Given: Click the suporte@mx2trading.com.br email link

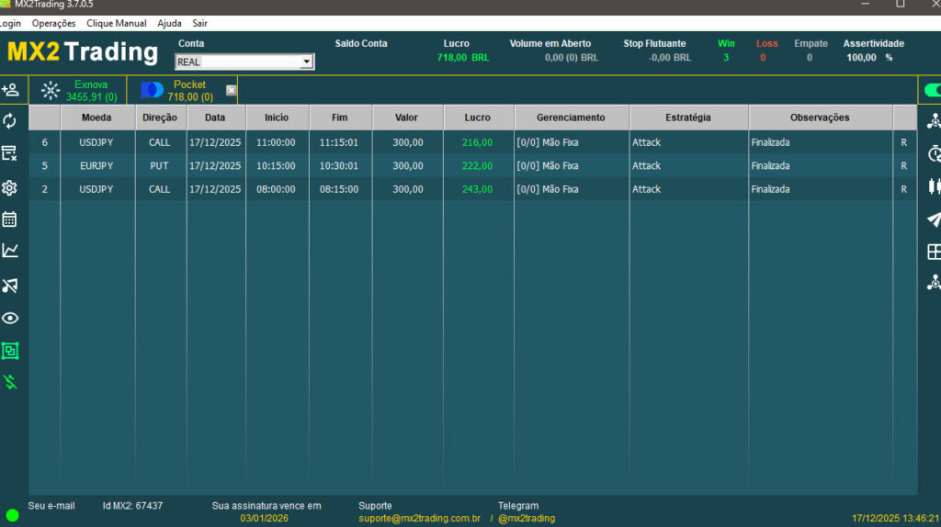Looking at the screenshot, I should pyautogui.click(x=419, y=519).
